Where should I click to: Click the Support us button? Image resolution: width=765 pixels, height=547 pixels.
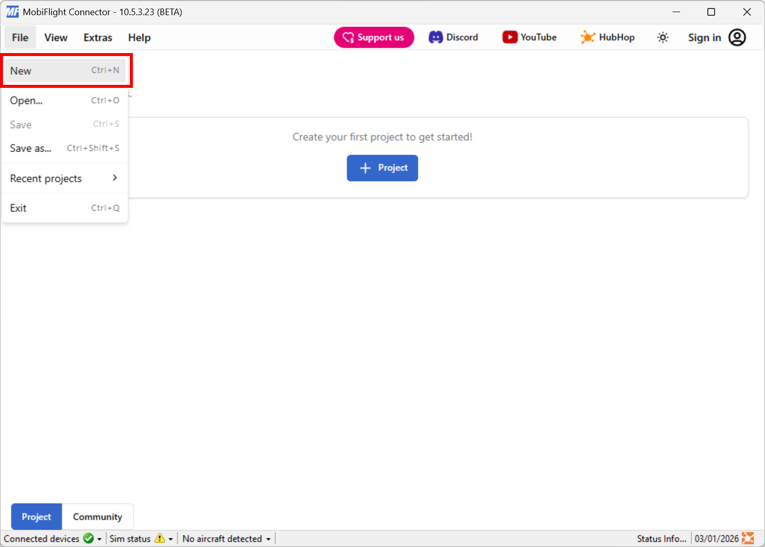pyautogui.click(x=374, y=37)
